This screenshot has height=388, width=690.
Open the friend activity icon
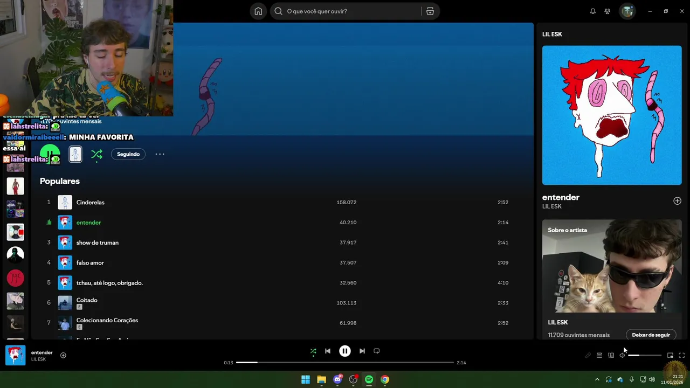point(608,11)
